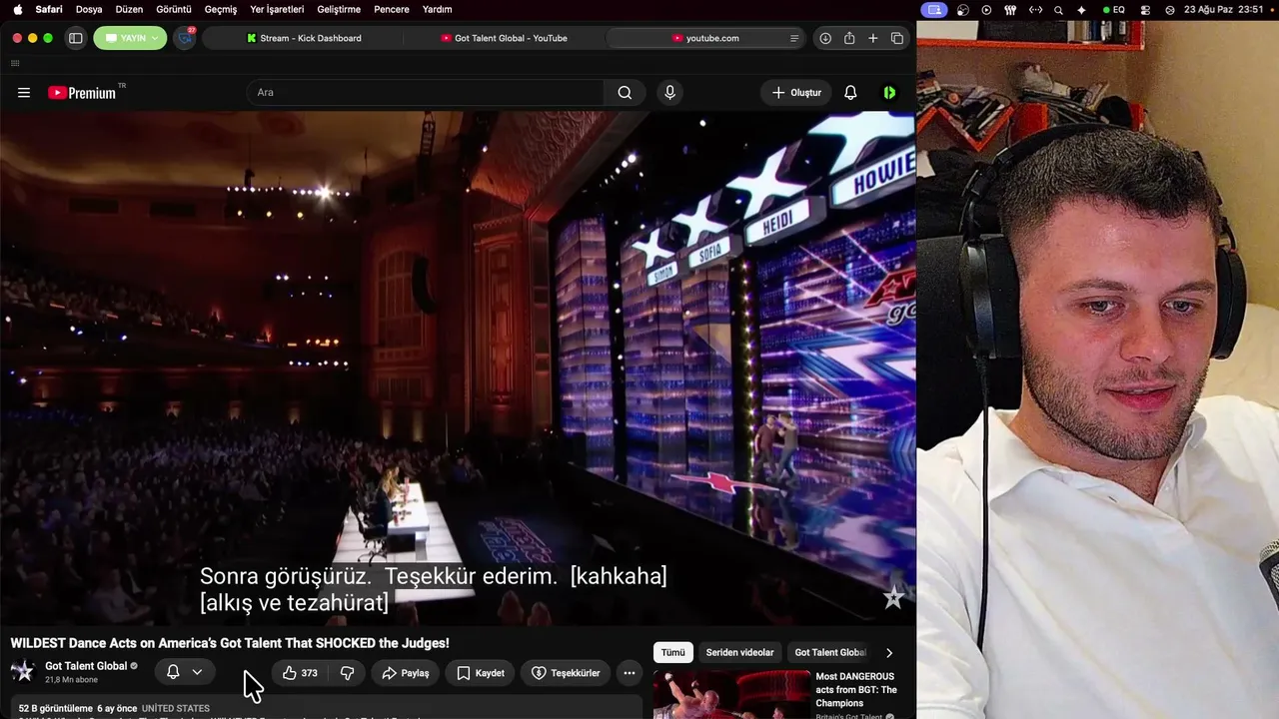
Task: Open the Geçmiş menu
Action: [x=221, y=9]
